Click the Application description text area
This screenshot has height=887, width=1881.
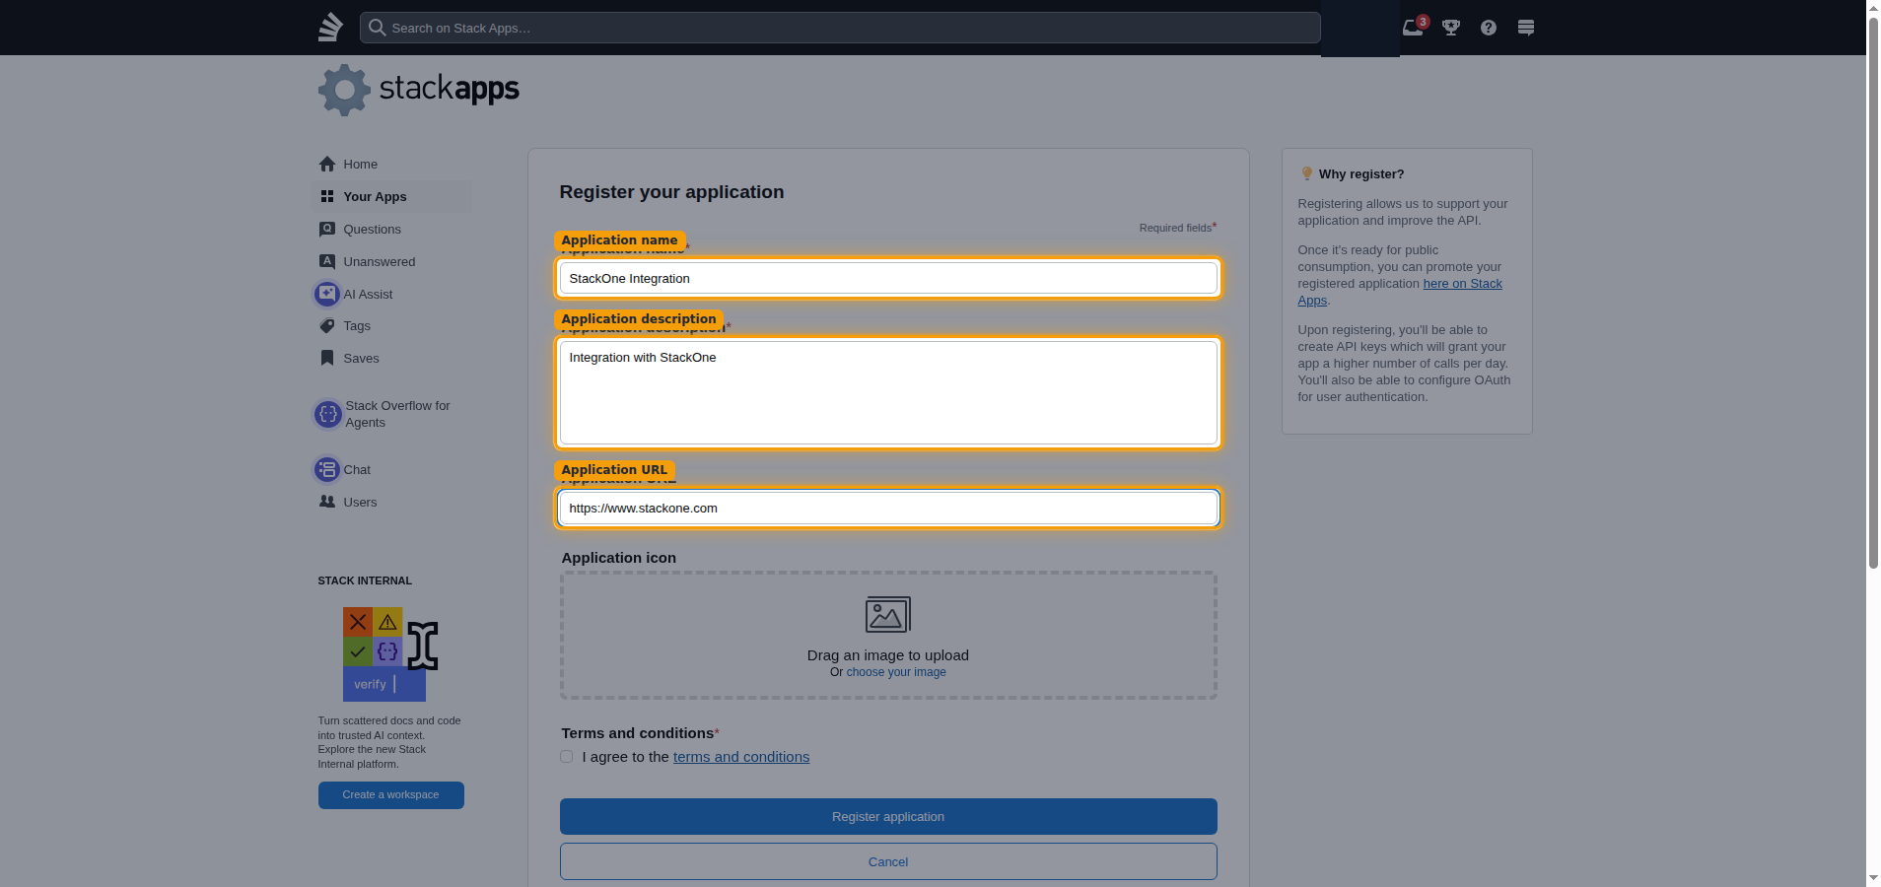(888, 392)
